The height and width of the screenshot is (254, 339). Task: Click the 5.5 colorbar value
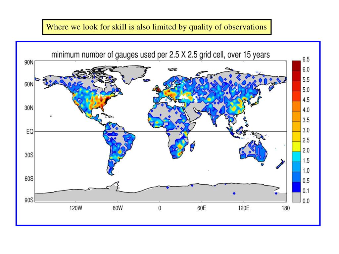click(306, 80)
